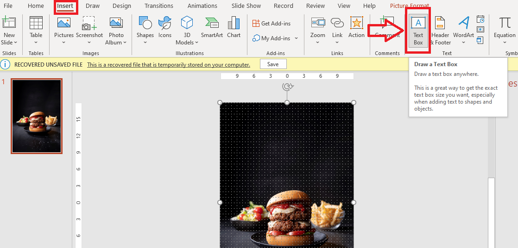The height and width of the screenshot is (248, 518).
Task: Expand the New Slide dropdown arrow
Action: (16, 43)
